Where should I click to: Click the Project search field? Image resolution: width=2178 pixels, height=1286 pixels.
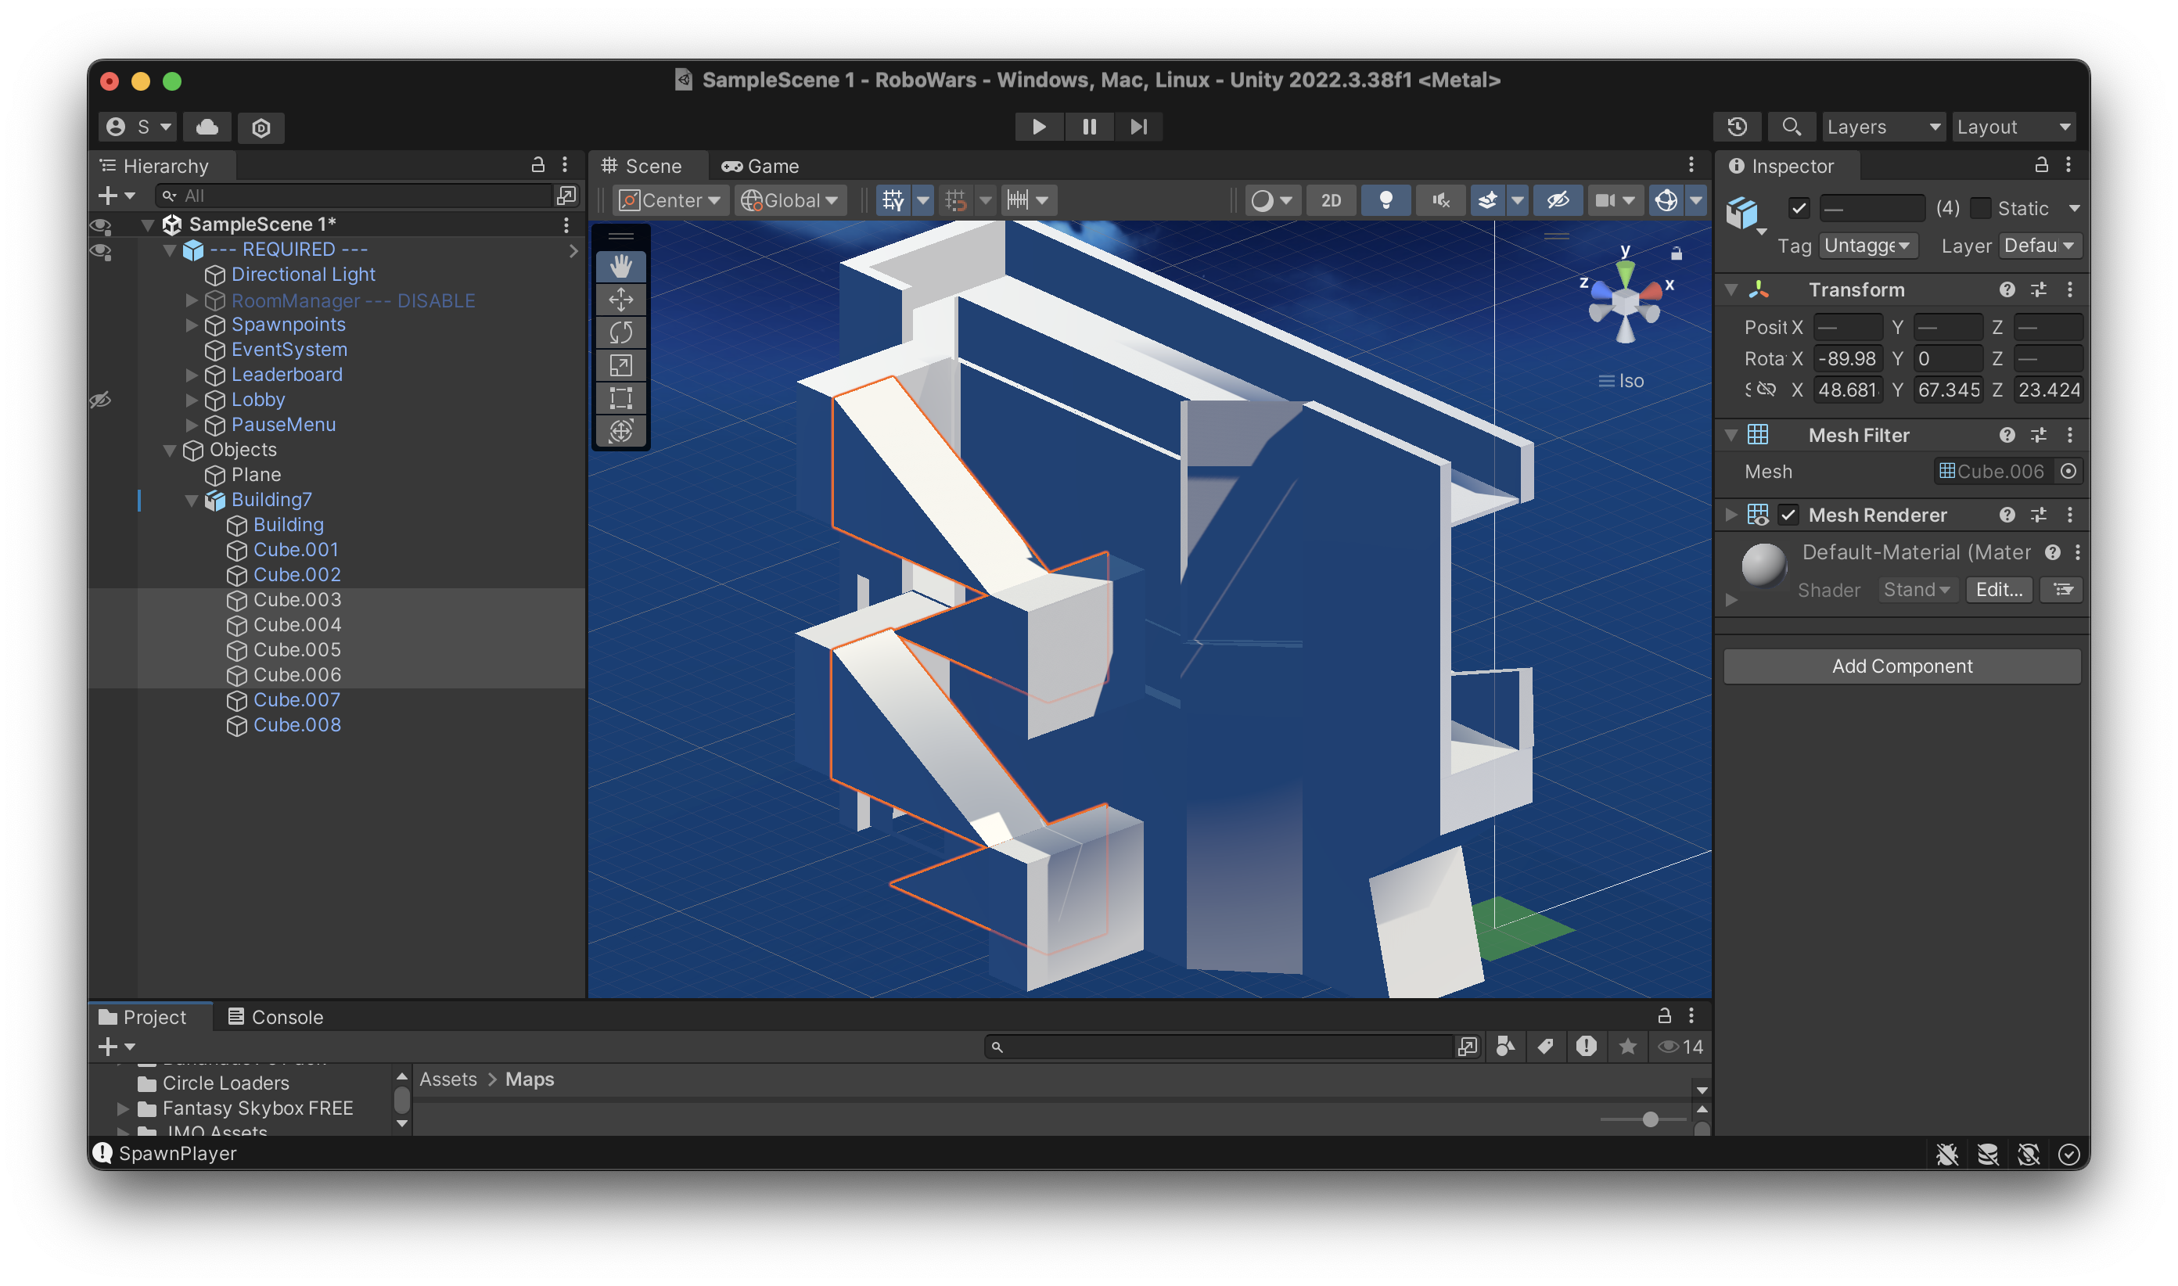(1218, 1047)
